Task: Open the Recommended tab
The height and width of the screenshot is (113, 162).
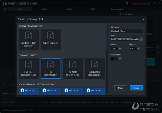Action: pos(117,9)
